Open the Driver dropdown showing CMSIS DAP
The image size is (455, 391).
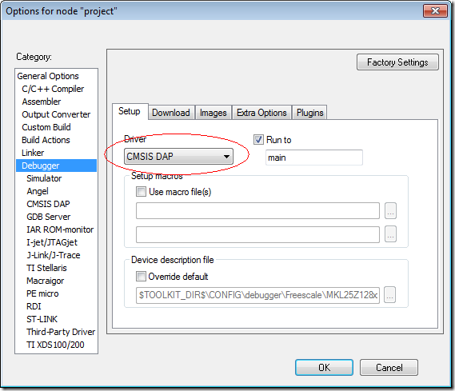click(178, 157)
